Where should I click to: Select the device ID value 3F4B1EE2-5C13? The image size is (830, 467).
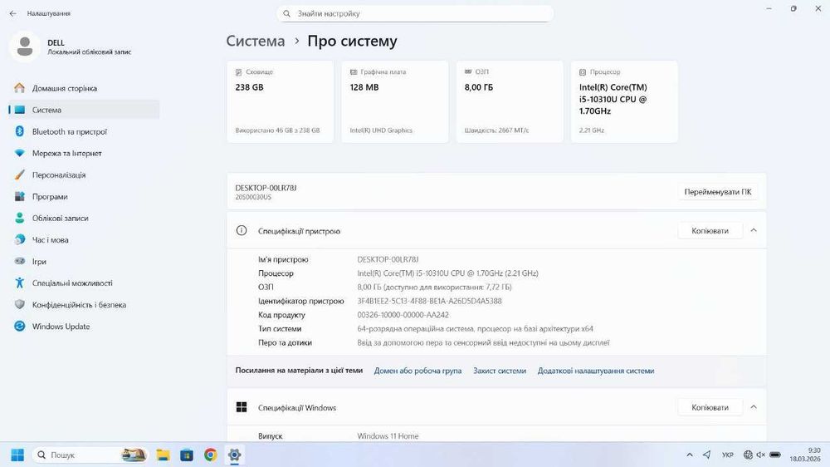click(429, 301)
